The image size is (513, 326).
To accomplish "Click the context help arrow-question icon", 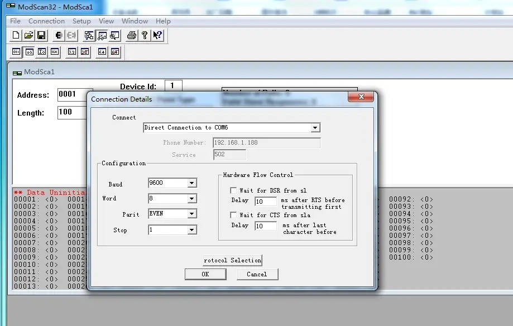I will click(x=157, y=35).
